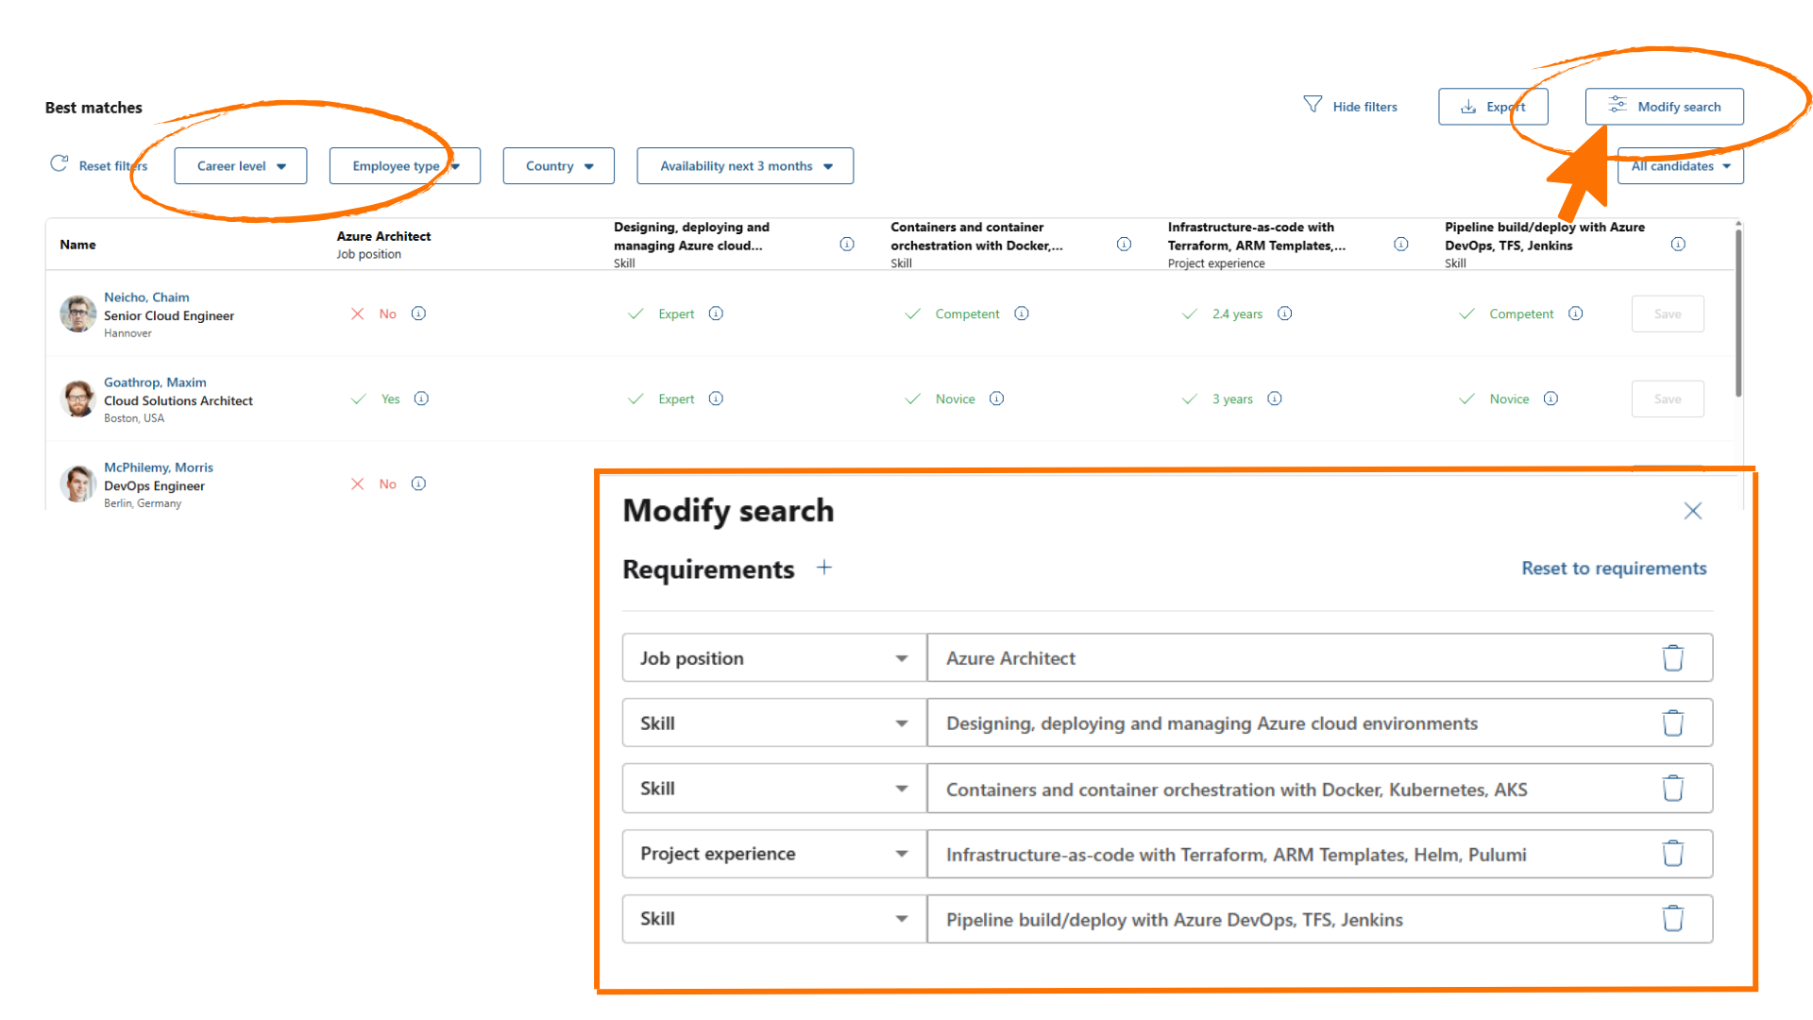
Task: Click info icon next to Pipeline build/deploy column header
Action: (x=1678, y=245)
